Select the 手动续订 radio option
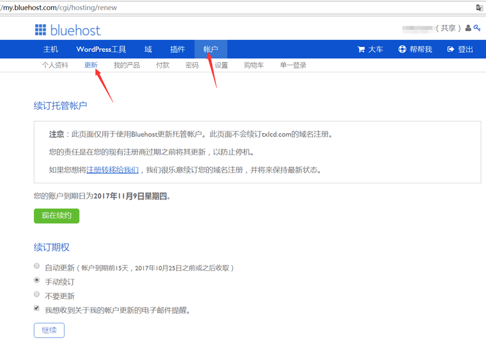 point(37,280)
